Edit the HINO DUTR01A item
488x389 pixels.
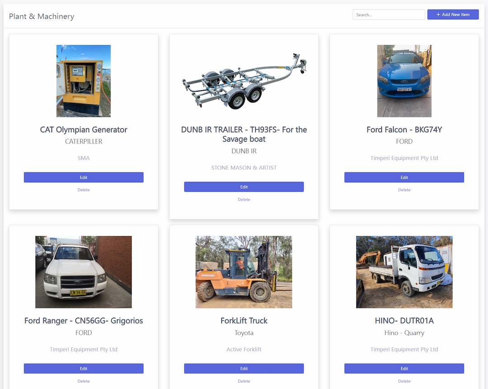[x=404, y=369]
